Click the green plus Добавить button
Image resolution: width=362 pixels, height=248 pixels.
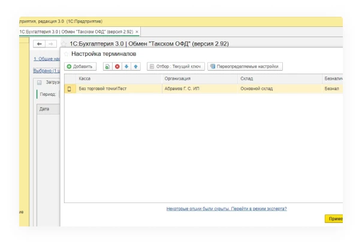pyautogui.click(x=80, y=66)
